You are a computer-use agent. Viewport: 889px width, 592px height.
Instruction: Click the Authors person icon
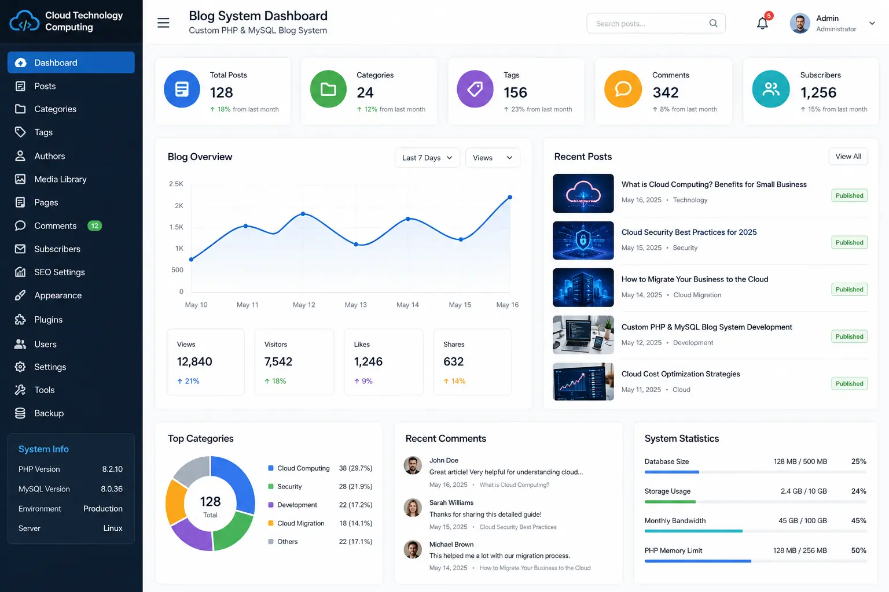click(x=20, y=156)
